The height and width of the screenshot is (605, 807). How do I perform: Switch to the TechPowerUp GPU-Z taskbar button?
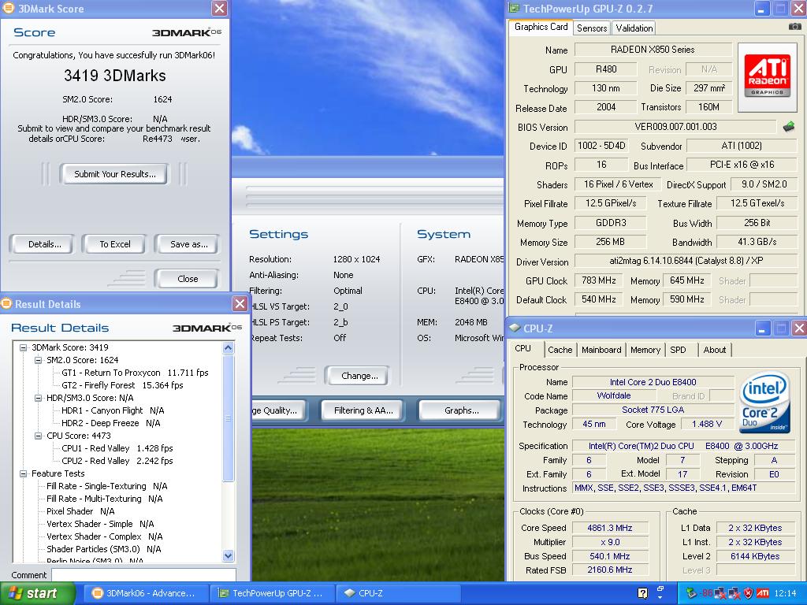coord(271,593)
